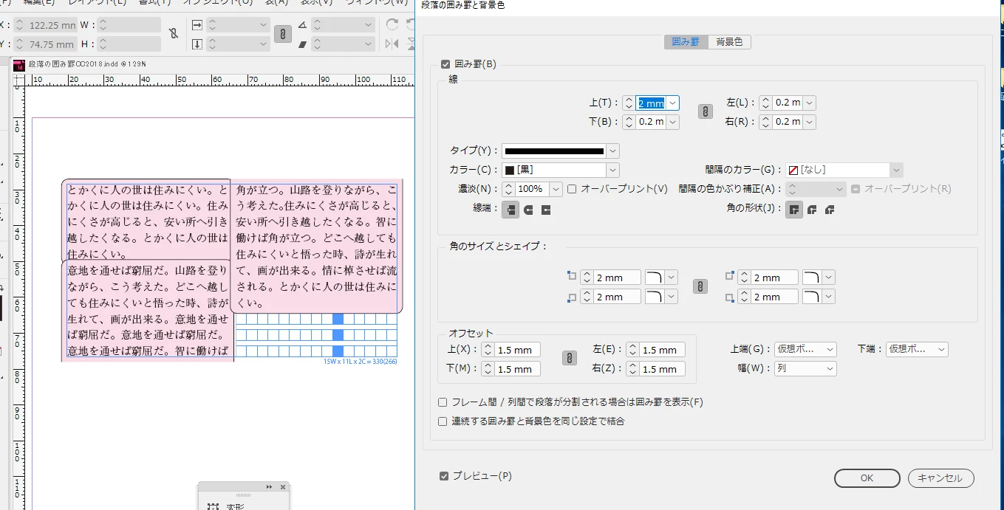Open the 書式(T) menu
This screenshot has width=1004, height=510.
coord(155,2)
